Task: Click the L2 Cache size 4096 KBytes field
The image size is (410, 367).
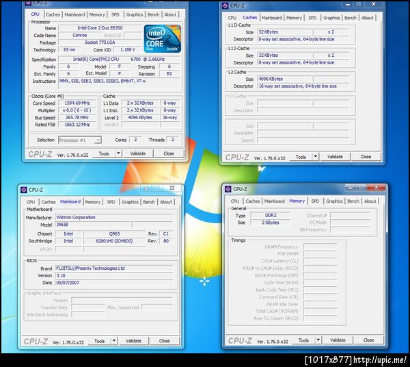Action: 284,79
